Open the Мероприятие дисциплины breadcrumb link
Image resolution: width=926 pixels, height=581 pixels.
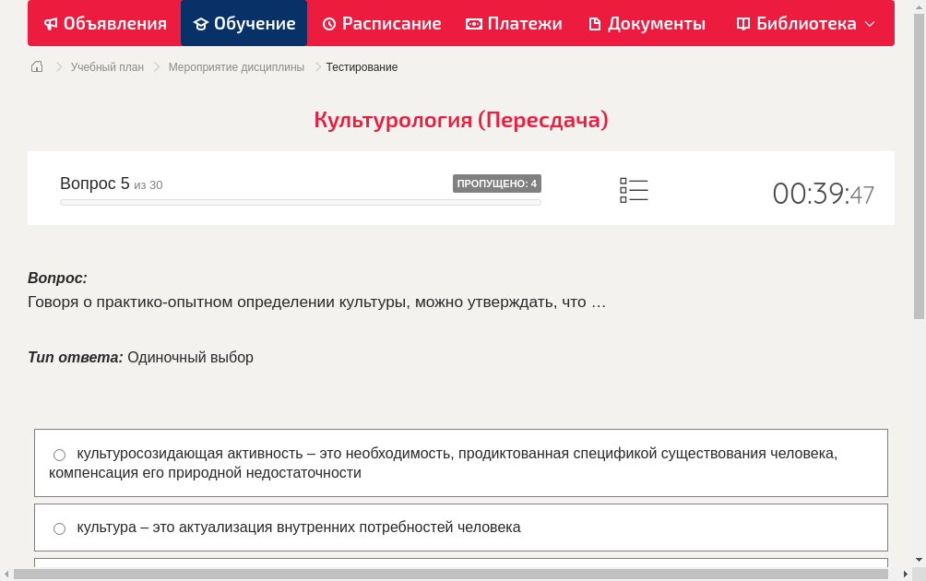236,66
